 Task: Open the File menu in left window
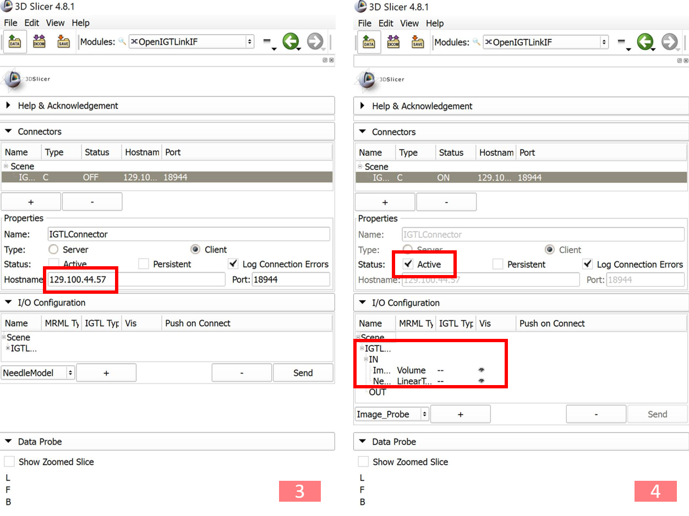[x=10, y=23]
